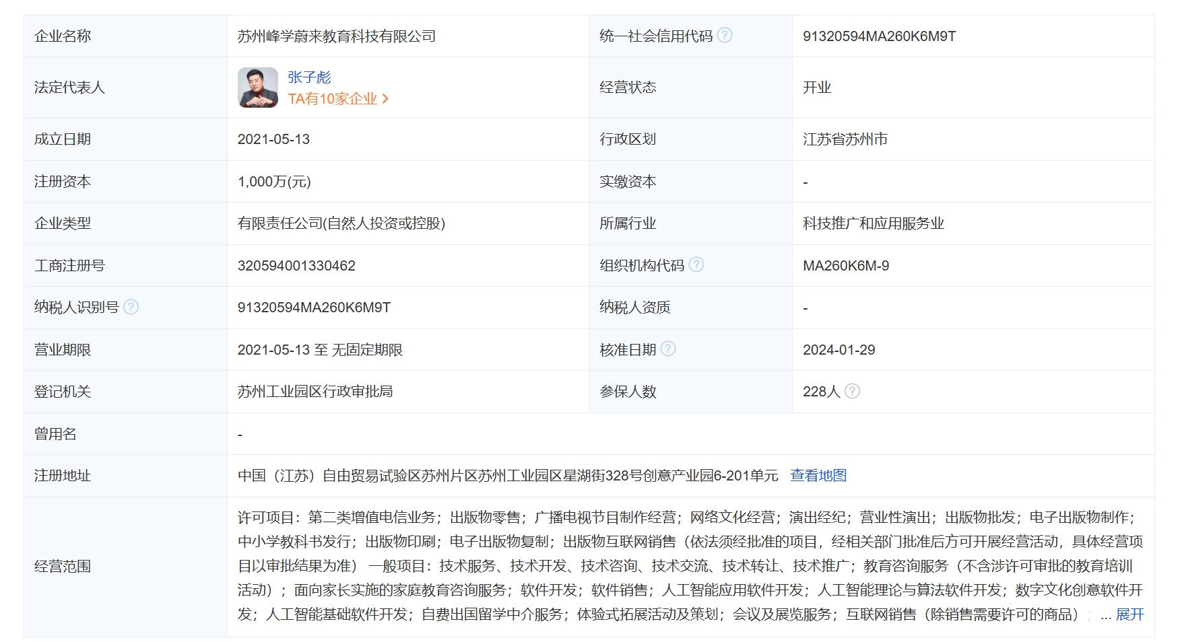Open the 张子彪 profile link

click(x=309, y=77)
